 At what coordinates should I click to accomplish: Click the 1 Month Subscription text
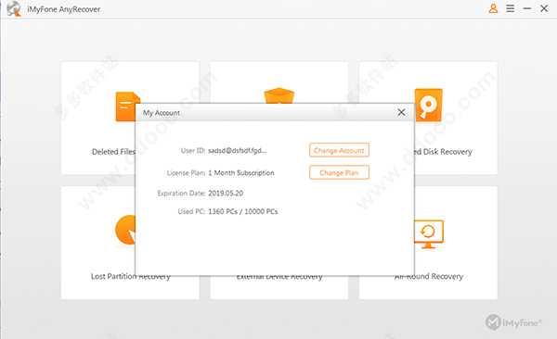point(241,172)
